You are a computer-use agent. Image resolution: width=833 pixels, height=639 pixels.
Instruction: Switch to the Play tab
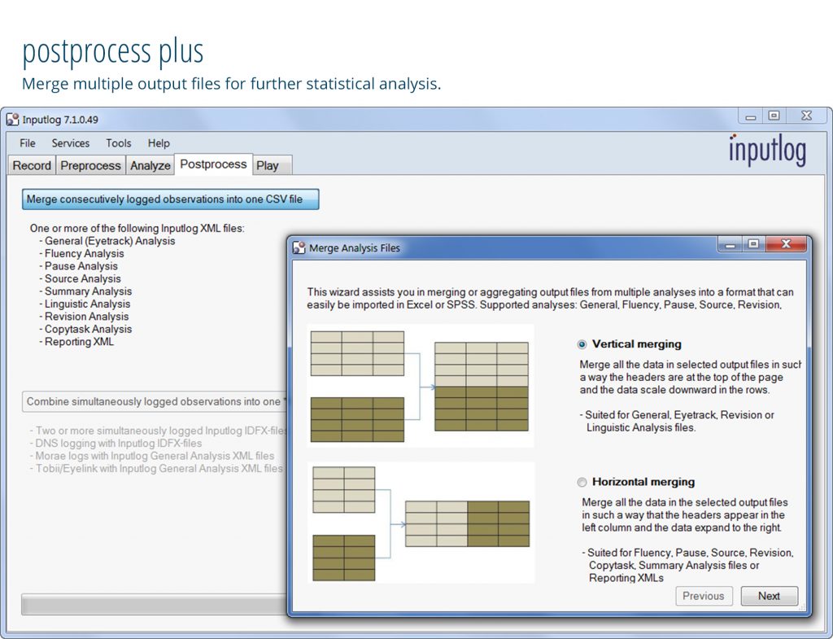click(x=268, y=165)
